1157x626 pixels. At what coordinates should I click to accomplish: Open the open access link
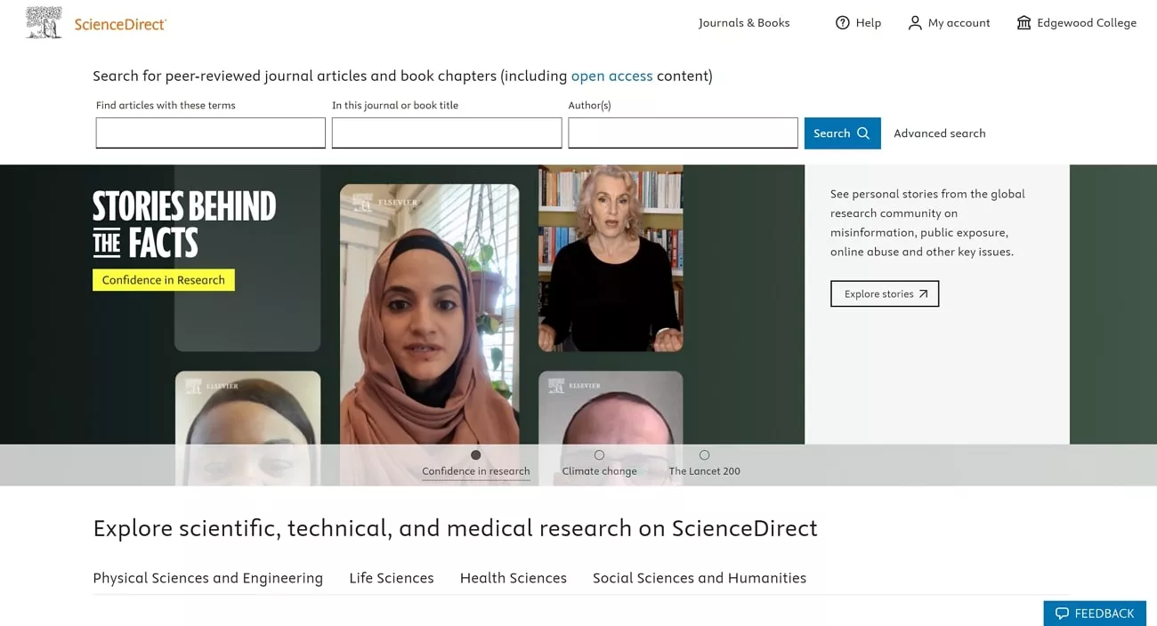[x=611, y=76]
